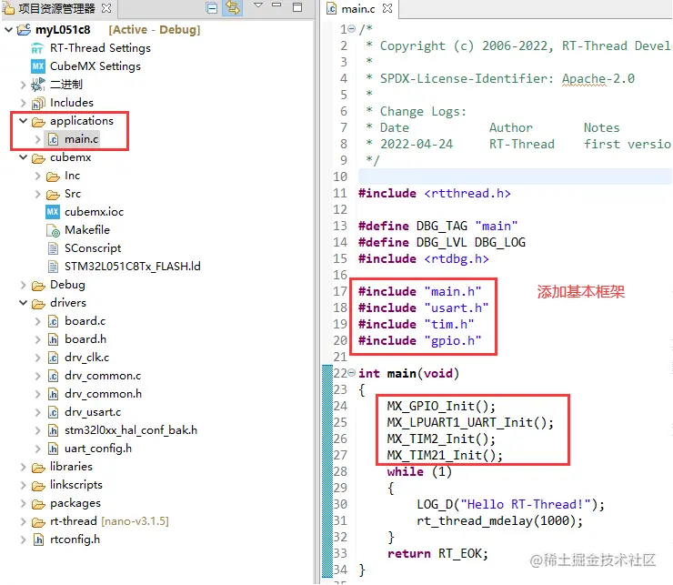This screenshot has width=673, height=585.
Task: Click #include "usart.h" line
Action: (423, 308)
